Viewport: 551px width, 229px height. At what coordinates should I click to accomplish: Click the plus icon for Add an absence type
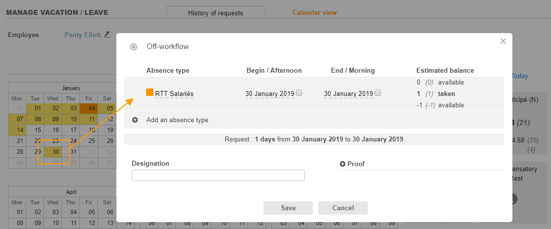pos(135,120)
